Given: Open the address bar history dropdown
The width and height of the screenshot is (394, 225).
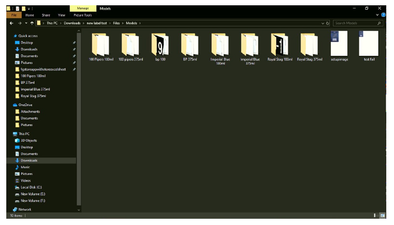Looking at the screenshot, I should [x=323, y=23].
